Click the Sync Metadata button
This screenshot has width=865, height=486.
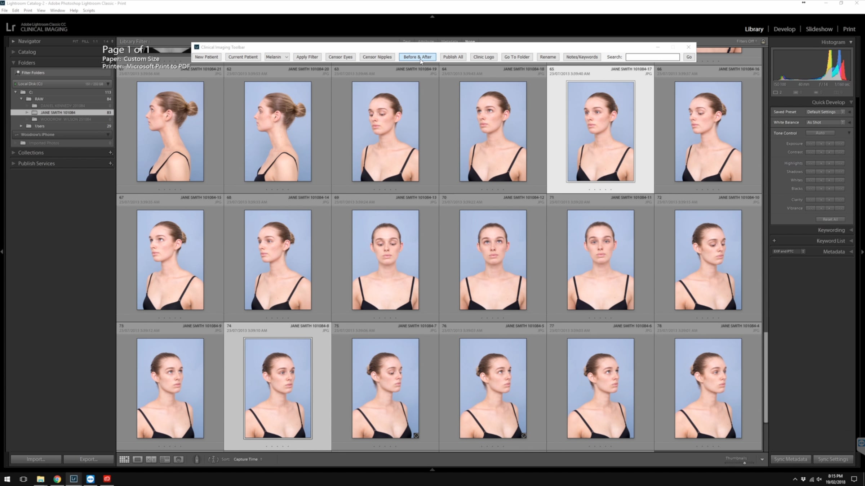790,459
